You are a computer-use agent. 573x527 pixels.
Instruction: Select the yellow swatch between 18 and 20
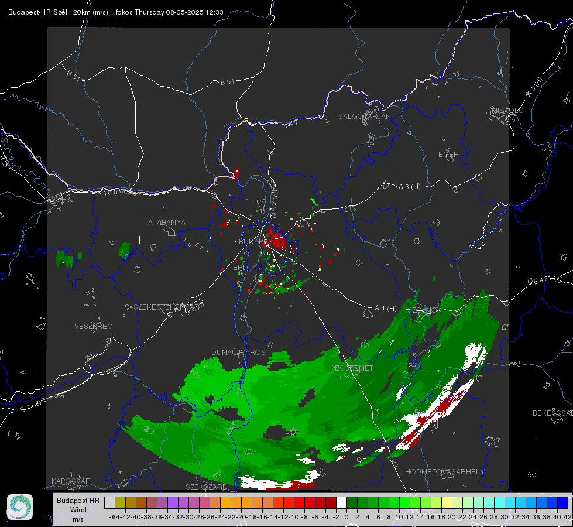(x=447, y=503)
